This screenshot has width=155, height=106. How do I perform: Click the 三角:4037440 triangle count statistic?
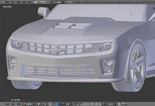(x=110, y=2)
